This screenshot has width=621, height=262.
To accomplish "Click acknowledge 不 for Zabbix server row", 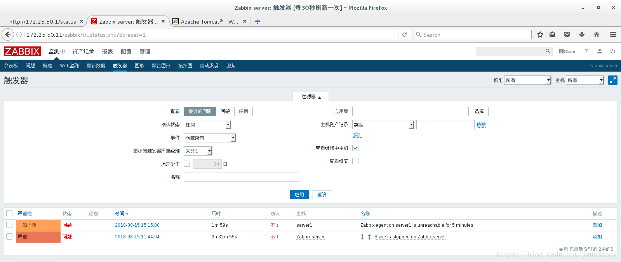I will 273,237.
